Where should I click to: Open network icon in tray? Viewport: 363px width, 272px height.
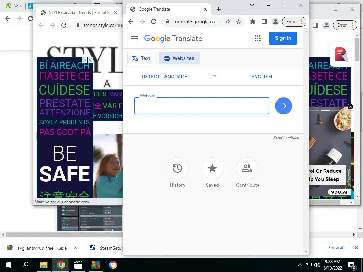click(309, 265)
